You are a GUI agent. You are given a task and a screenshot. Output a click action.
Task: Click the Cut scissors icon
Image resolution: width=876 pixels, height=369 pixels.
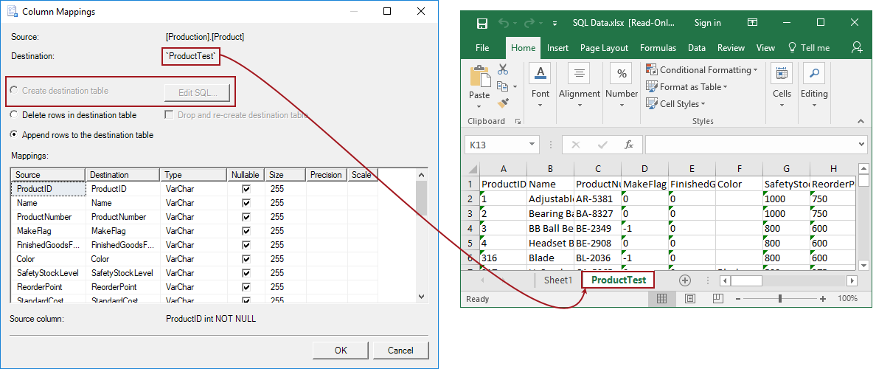pyautogui.click(x=503, y=69)
